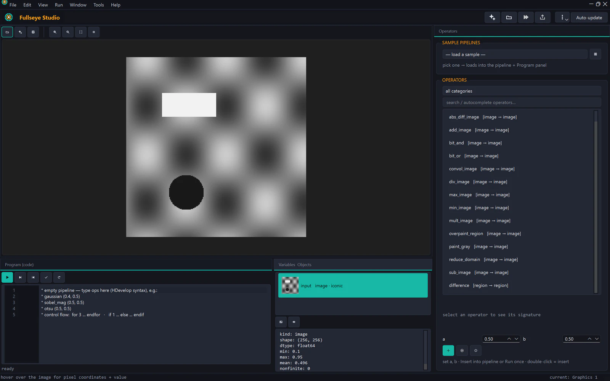
Task: Select sub_image operator
Action: tap(518, 272)
